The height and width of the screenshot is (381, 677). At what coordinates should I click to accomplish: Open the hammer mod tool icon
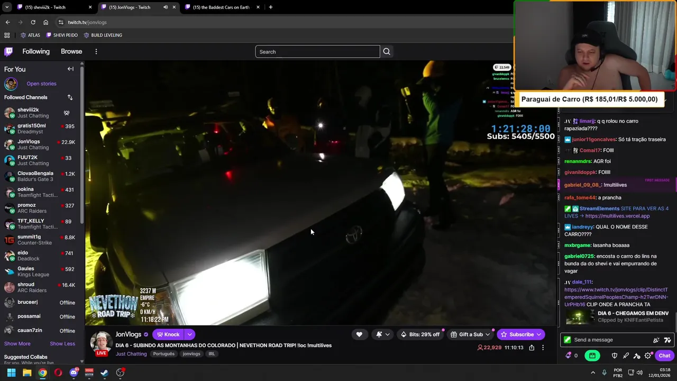(637, 356)
